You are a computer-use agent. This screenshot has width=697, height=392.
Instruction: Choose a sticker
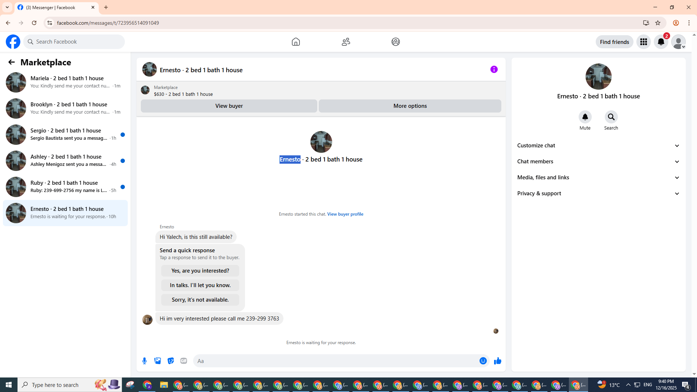click(171, 361)
